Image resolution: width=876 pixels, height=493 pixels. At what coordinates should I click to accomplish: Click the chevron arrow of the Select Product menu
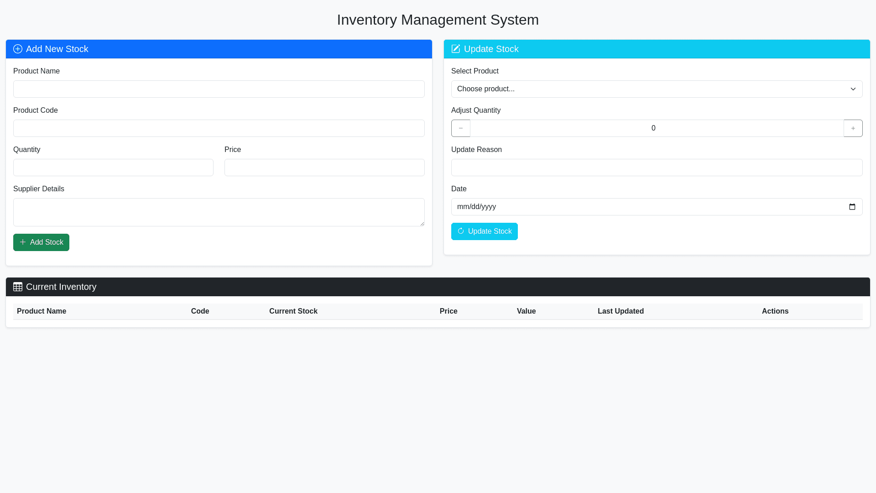click(853, 89)
